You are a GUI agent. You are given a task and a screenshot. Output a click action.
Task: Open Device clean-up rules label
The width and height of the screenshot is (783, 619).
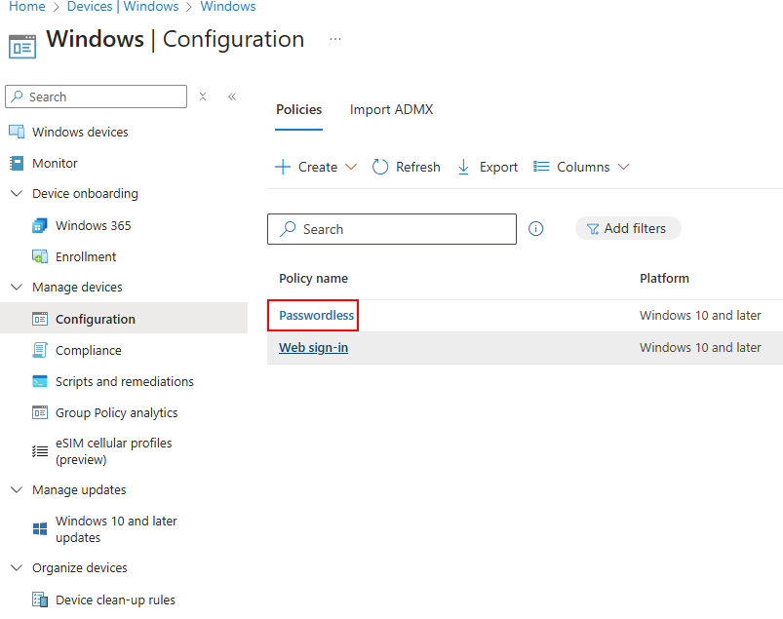tap(115, 600)
